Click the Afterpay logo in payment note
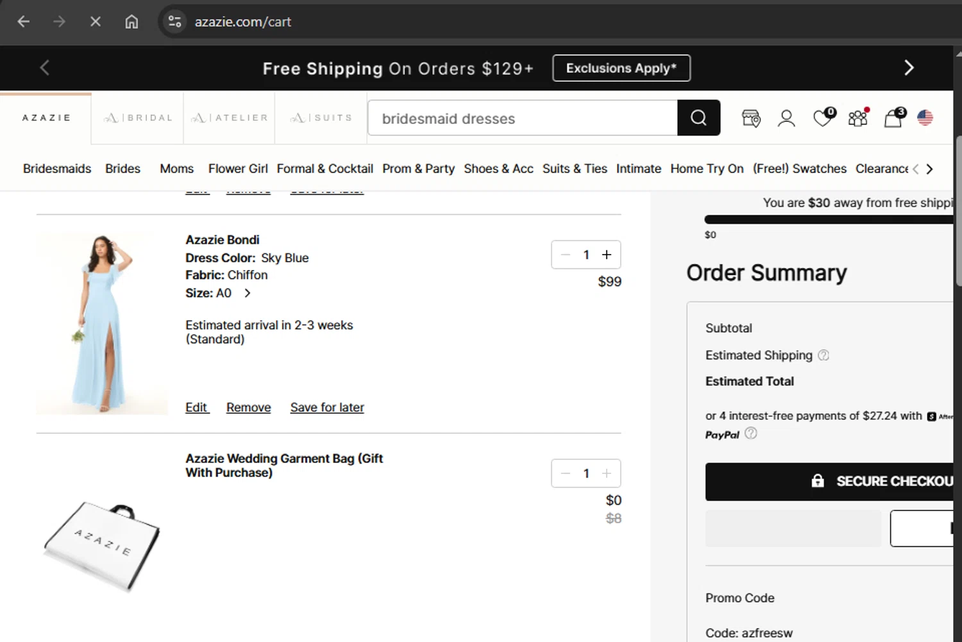Viewport: 962px width, 642px height. click(x=940, y=416)
